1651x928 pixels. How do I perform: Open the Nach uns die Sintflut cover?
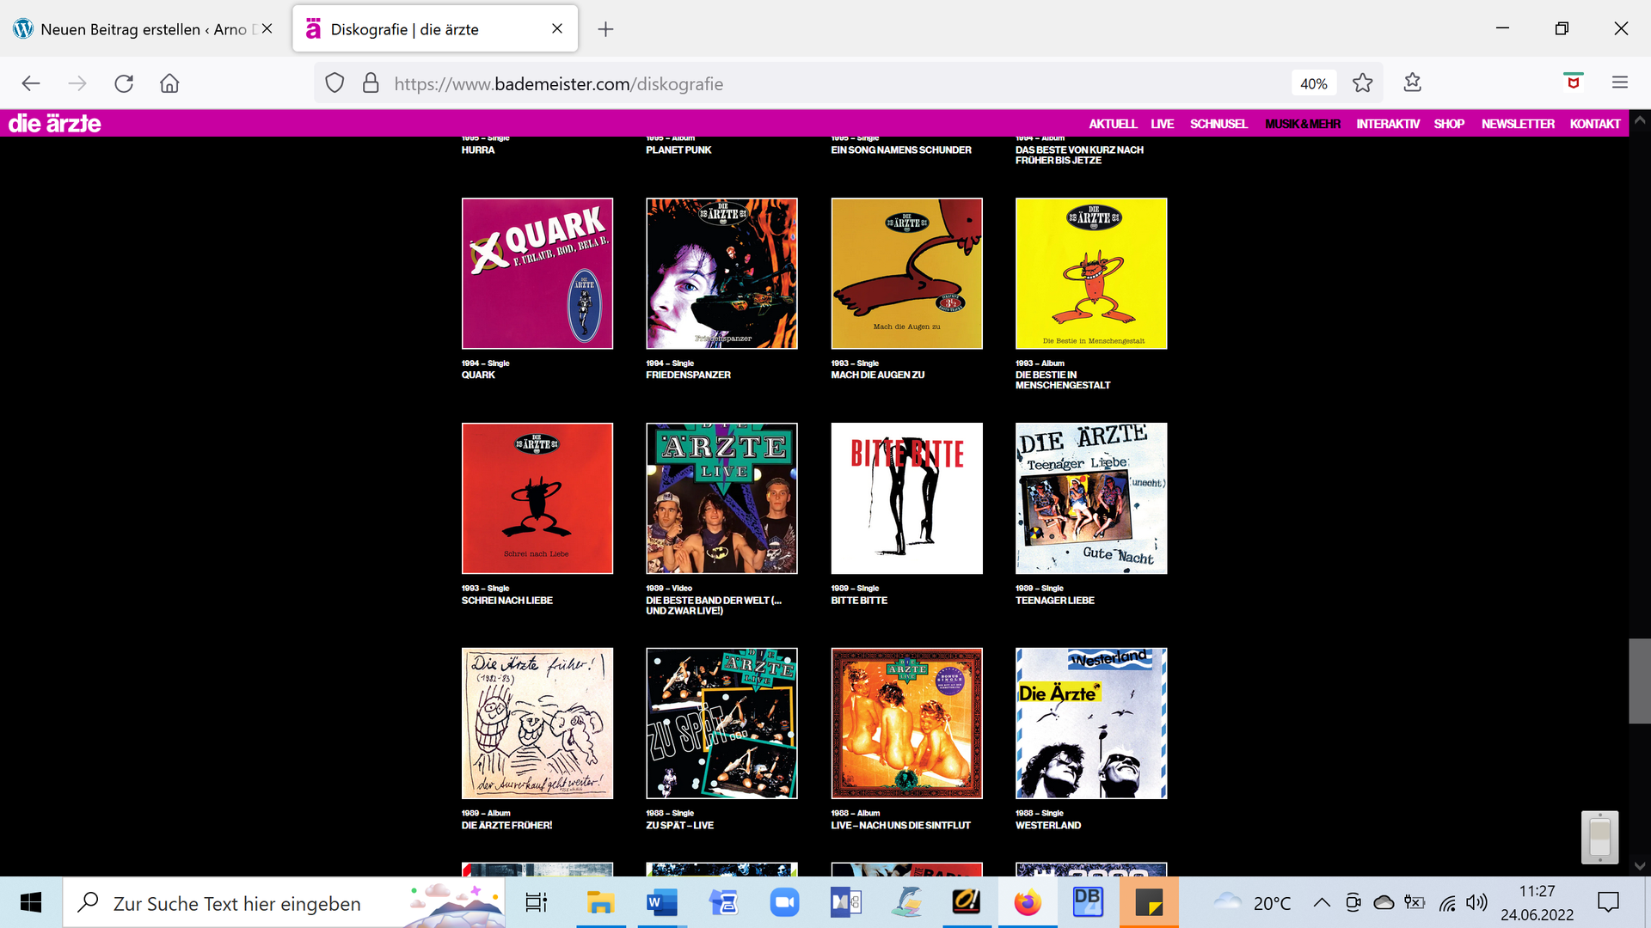(906, 723)
